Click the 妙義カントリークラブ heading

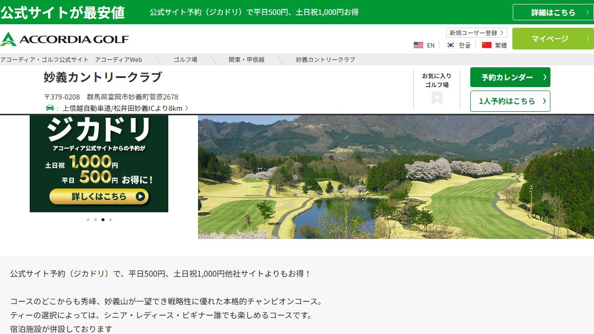[x=102, y=78]
